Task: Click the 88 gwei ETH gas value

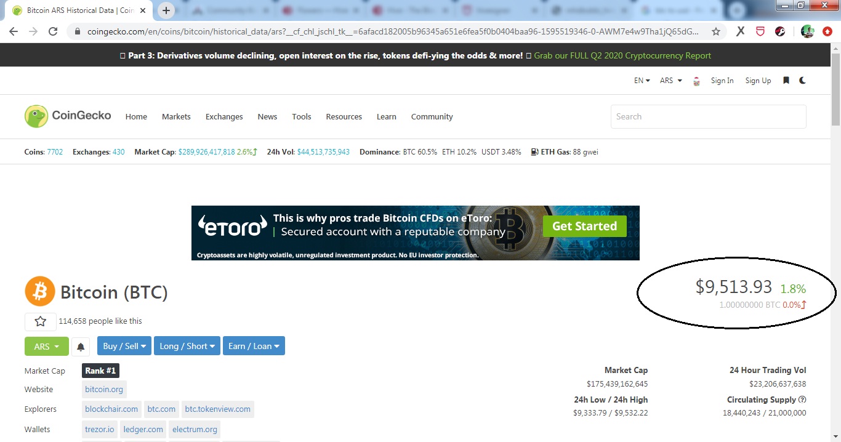Action: coord(585,152)
